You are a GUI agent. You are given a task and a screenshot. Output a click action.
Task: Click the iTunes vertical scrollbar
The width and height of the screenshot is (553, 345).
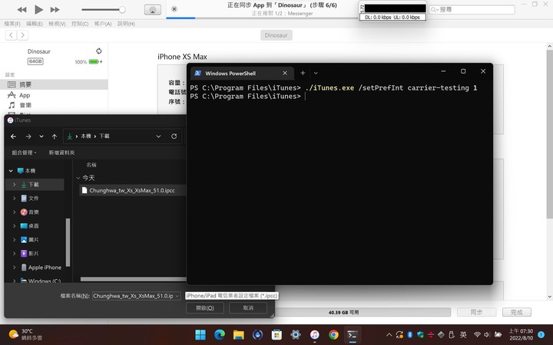[549, 133]
